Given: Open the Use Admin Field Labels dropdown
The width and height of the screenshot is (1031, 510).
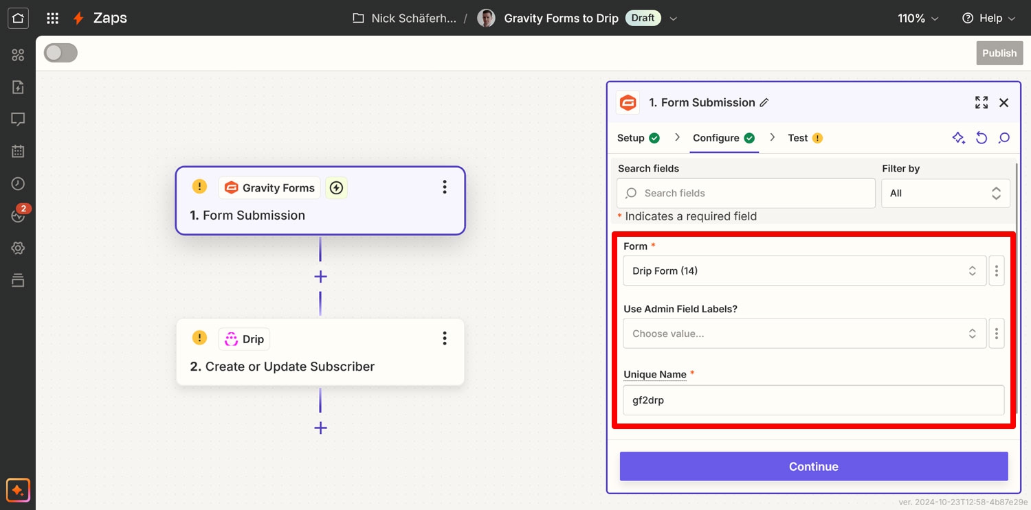Looking at the screenshot, I should pos(805,334).
